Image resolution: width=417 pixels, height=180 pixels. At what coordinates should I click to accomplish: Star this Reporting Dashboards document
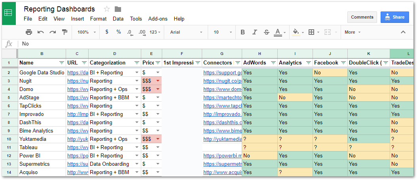click(x=107, y=9)
